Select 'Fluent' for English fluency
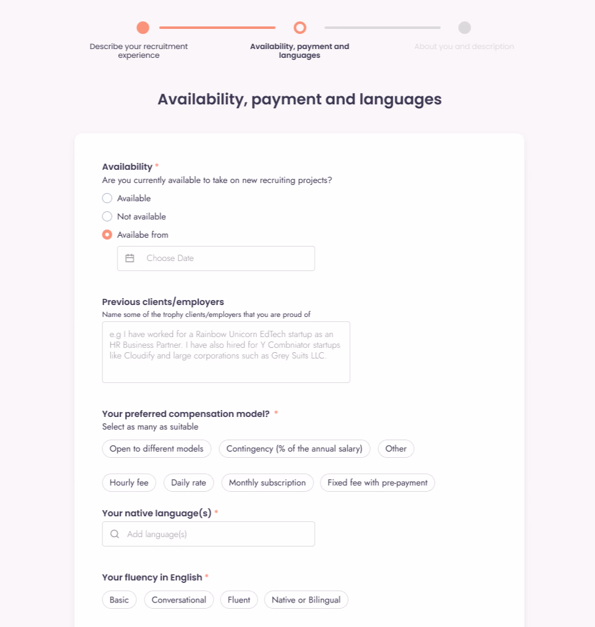 click(x=239, y=599)
